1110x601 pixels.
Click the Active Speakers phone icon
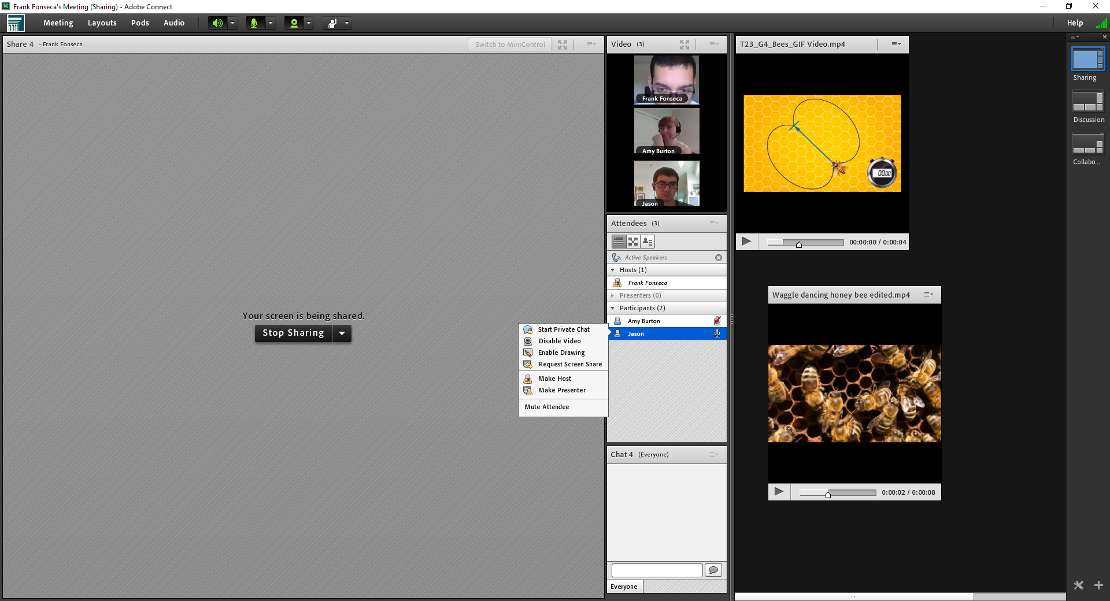click(616, 258)
